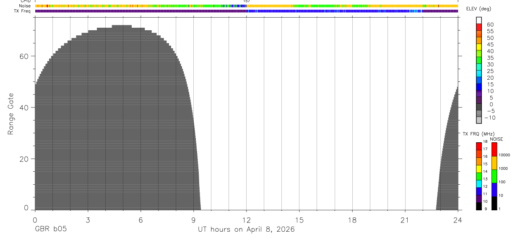Click x-axis tick label '15'
Viewport: 515px width, 238px height.
(x=299, y=220)
